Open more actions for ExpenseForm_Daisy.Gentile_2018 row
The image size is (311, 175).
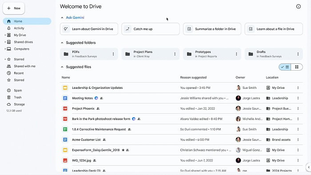click(298, 150)
